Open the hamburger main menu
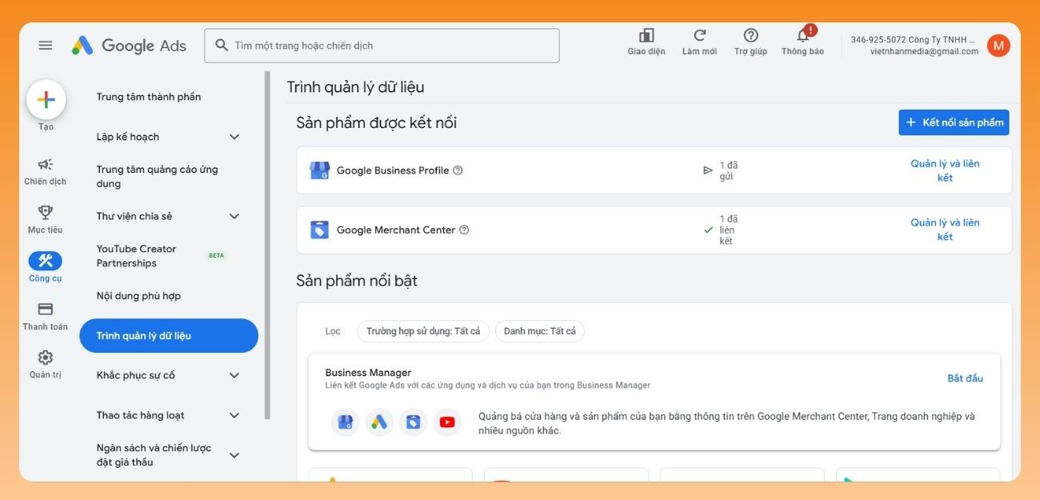 [x=46, y=46]
